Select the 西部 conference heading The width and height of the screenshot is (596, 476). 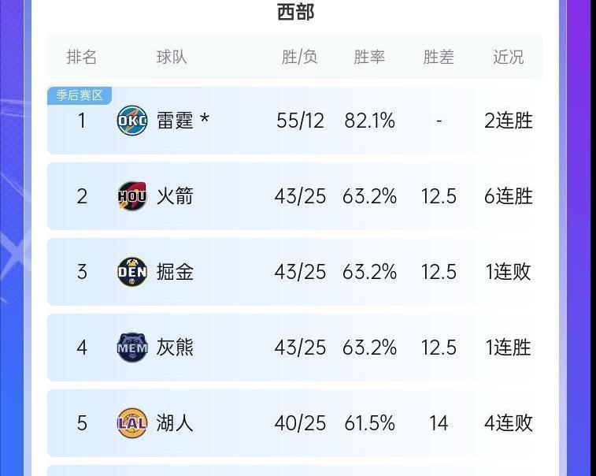(296, 12)
